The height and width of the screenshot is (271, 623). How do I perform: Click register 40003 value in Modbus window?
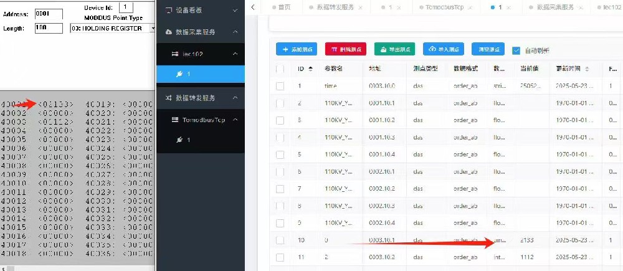point(55,121)
